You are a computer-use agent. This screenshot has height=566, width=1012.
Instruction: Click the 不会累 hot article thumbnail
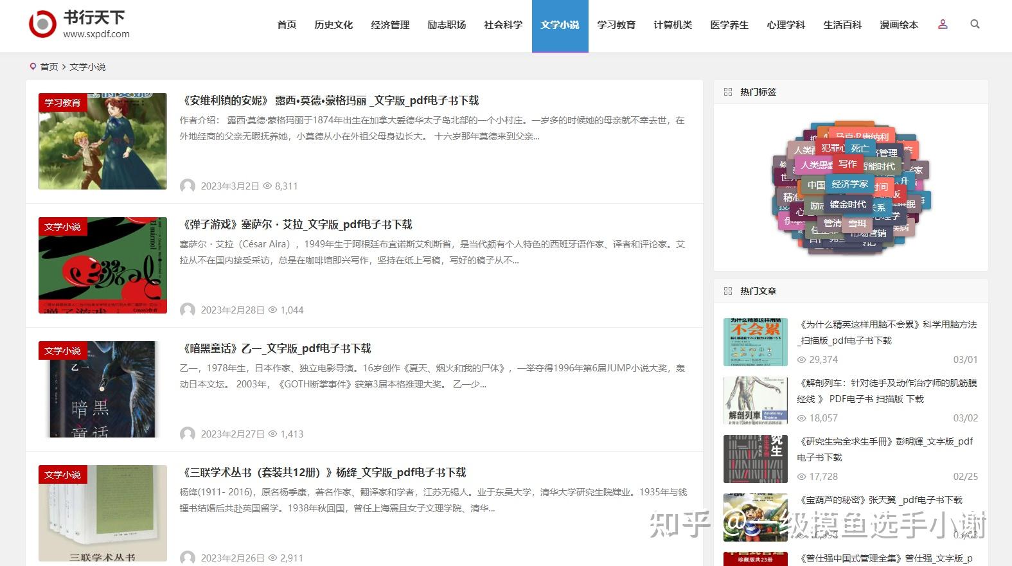pos(756,342)
